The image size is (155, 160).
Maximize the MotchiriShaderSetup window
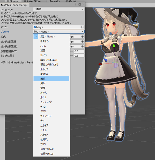pyautogui.click(x=79, y=4)
